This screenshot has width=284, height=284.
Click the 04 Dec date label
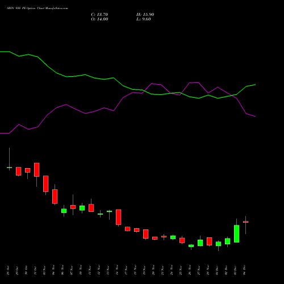[244, 270]
